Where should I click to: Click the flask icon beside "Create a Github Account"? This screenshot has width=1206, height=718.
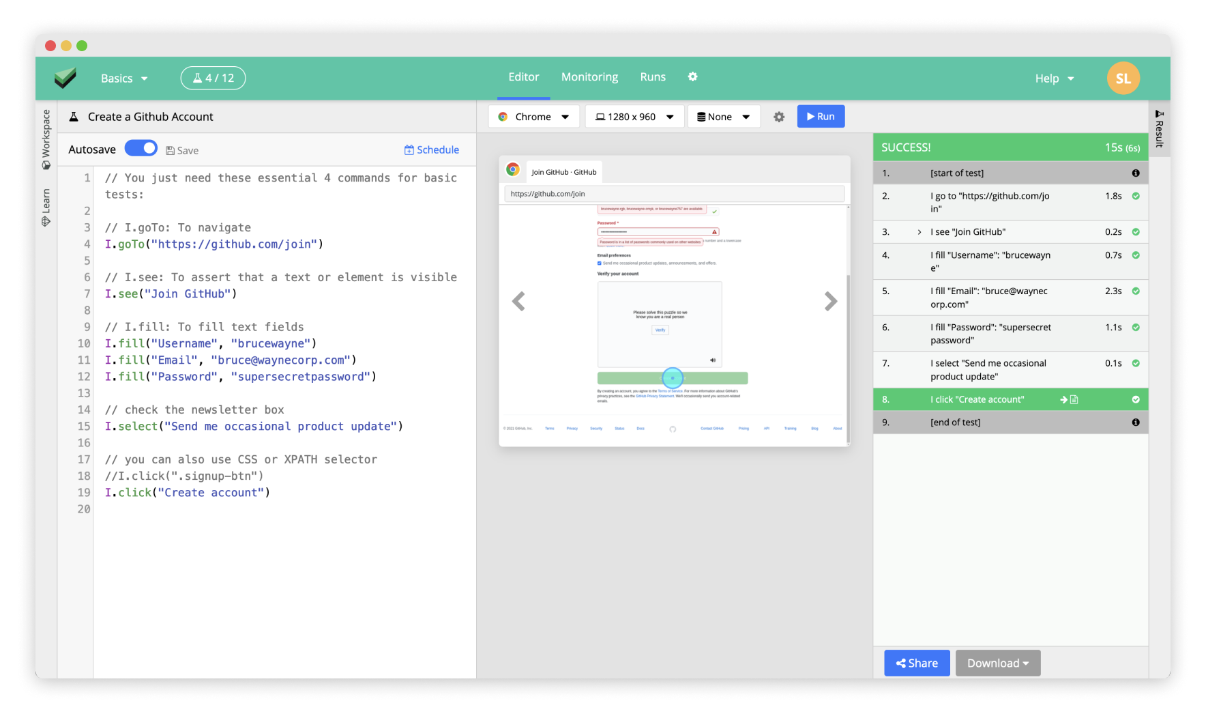(74, 116)
